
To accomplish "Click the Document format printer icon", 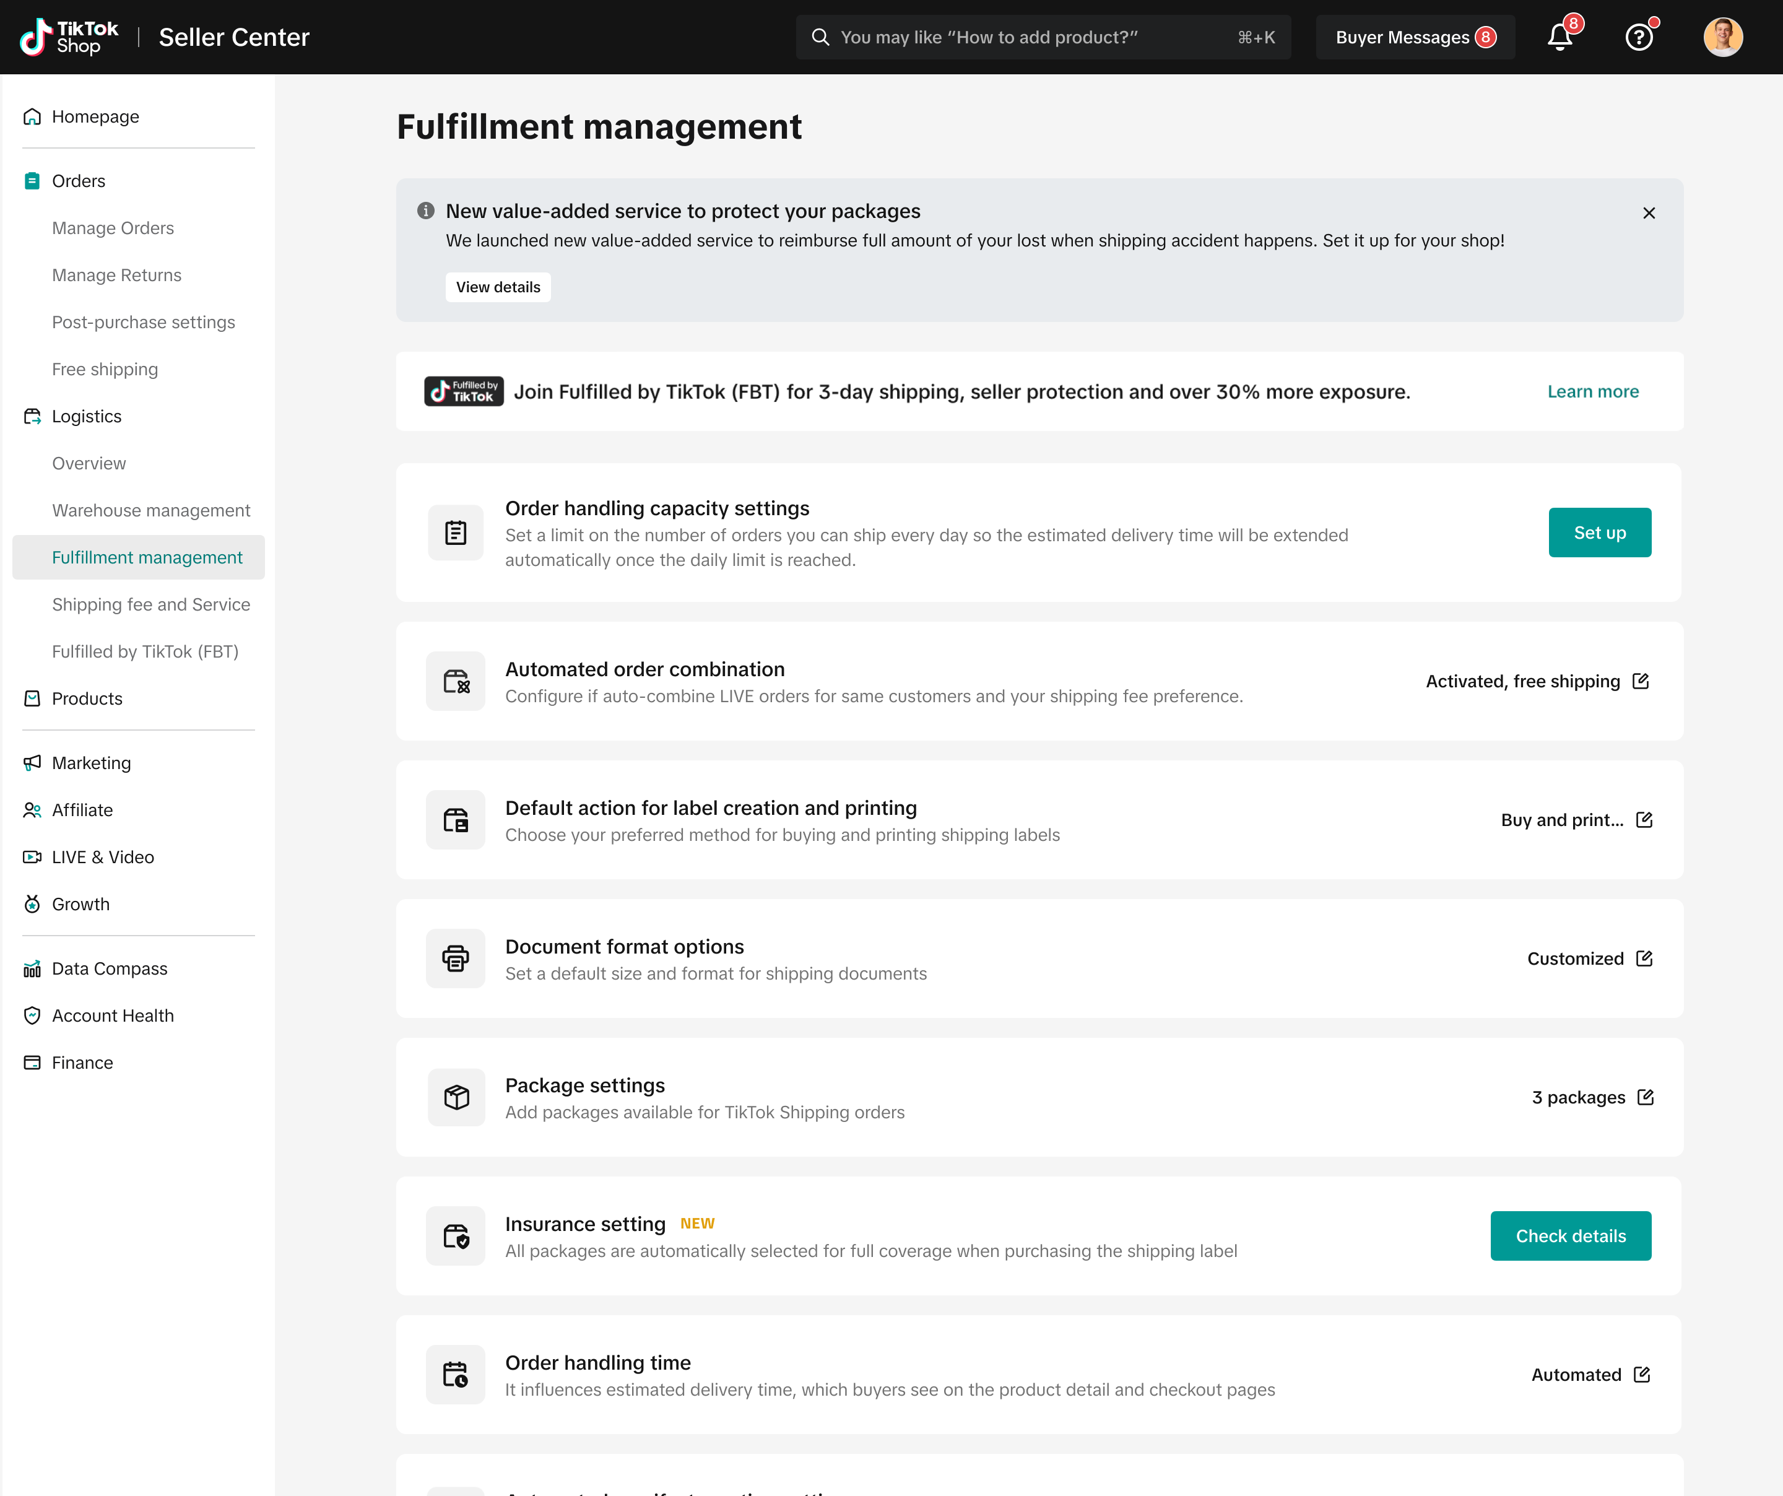I will (456, 959).
